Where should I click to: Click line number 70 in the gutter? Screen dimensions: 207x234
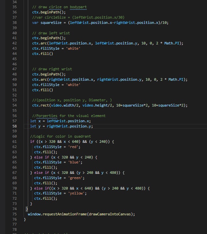click(x=14, y=188)
